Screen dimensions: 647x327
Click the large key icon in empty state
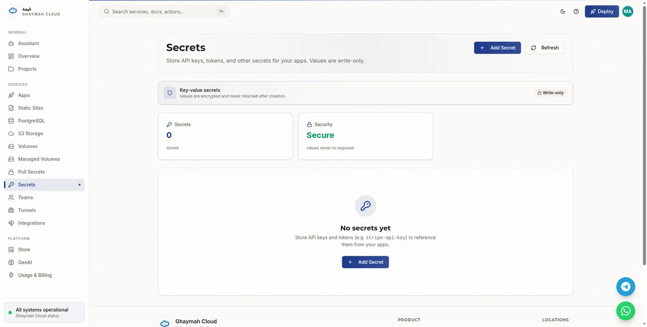pyautogui.click(x=365, y=206)
